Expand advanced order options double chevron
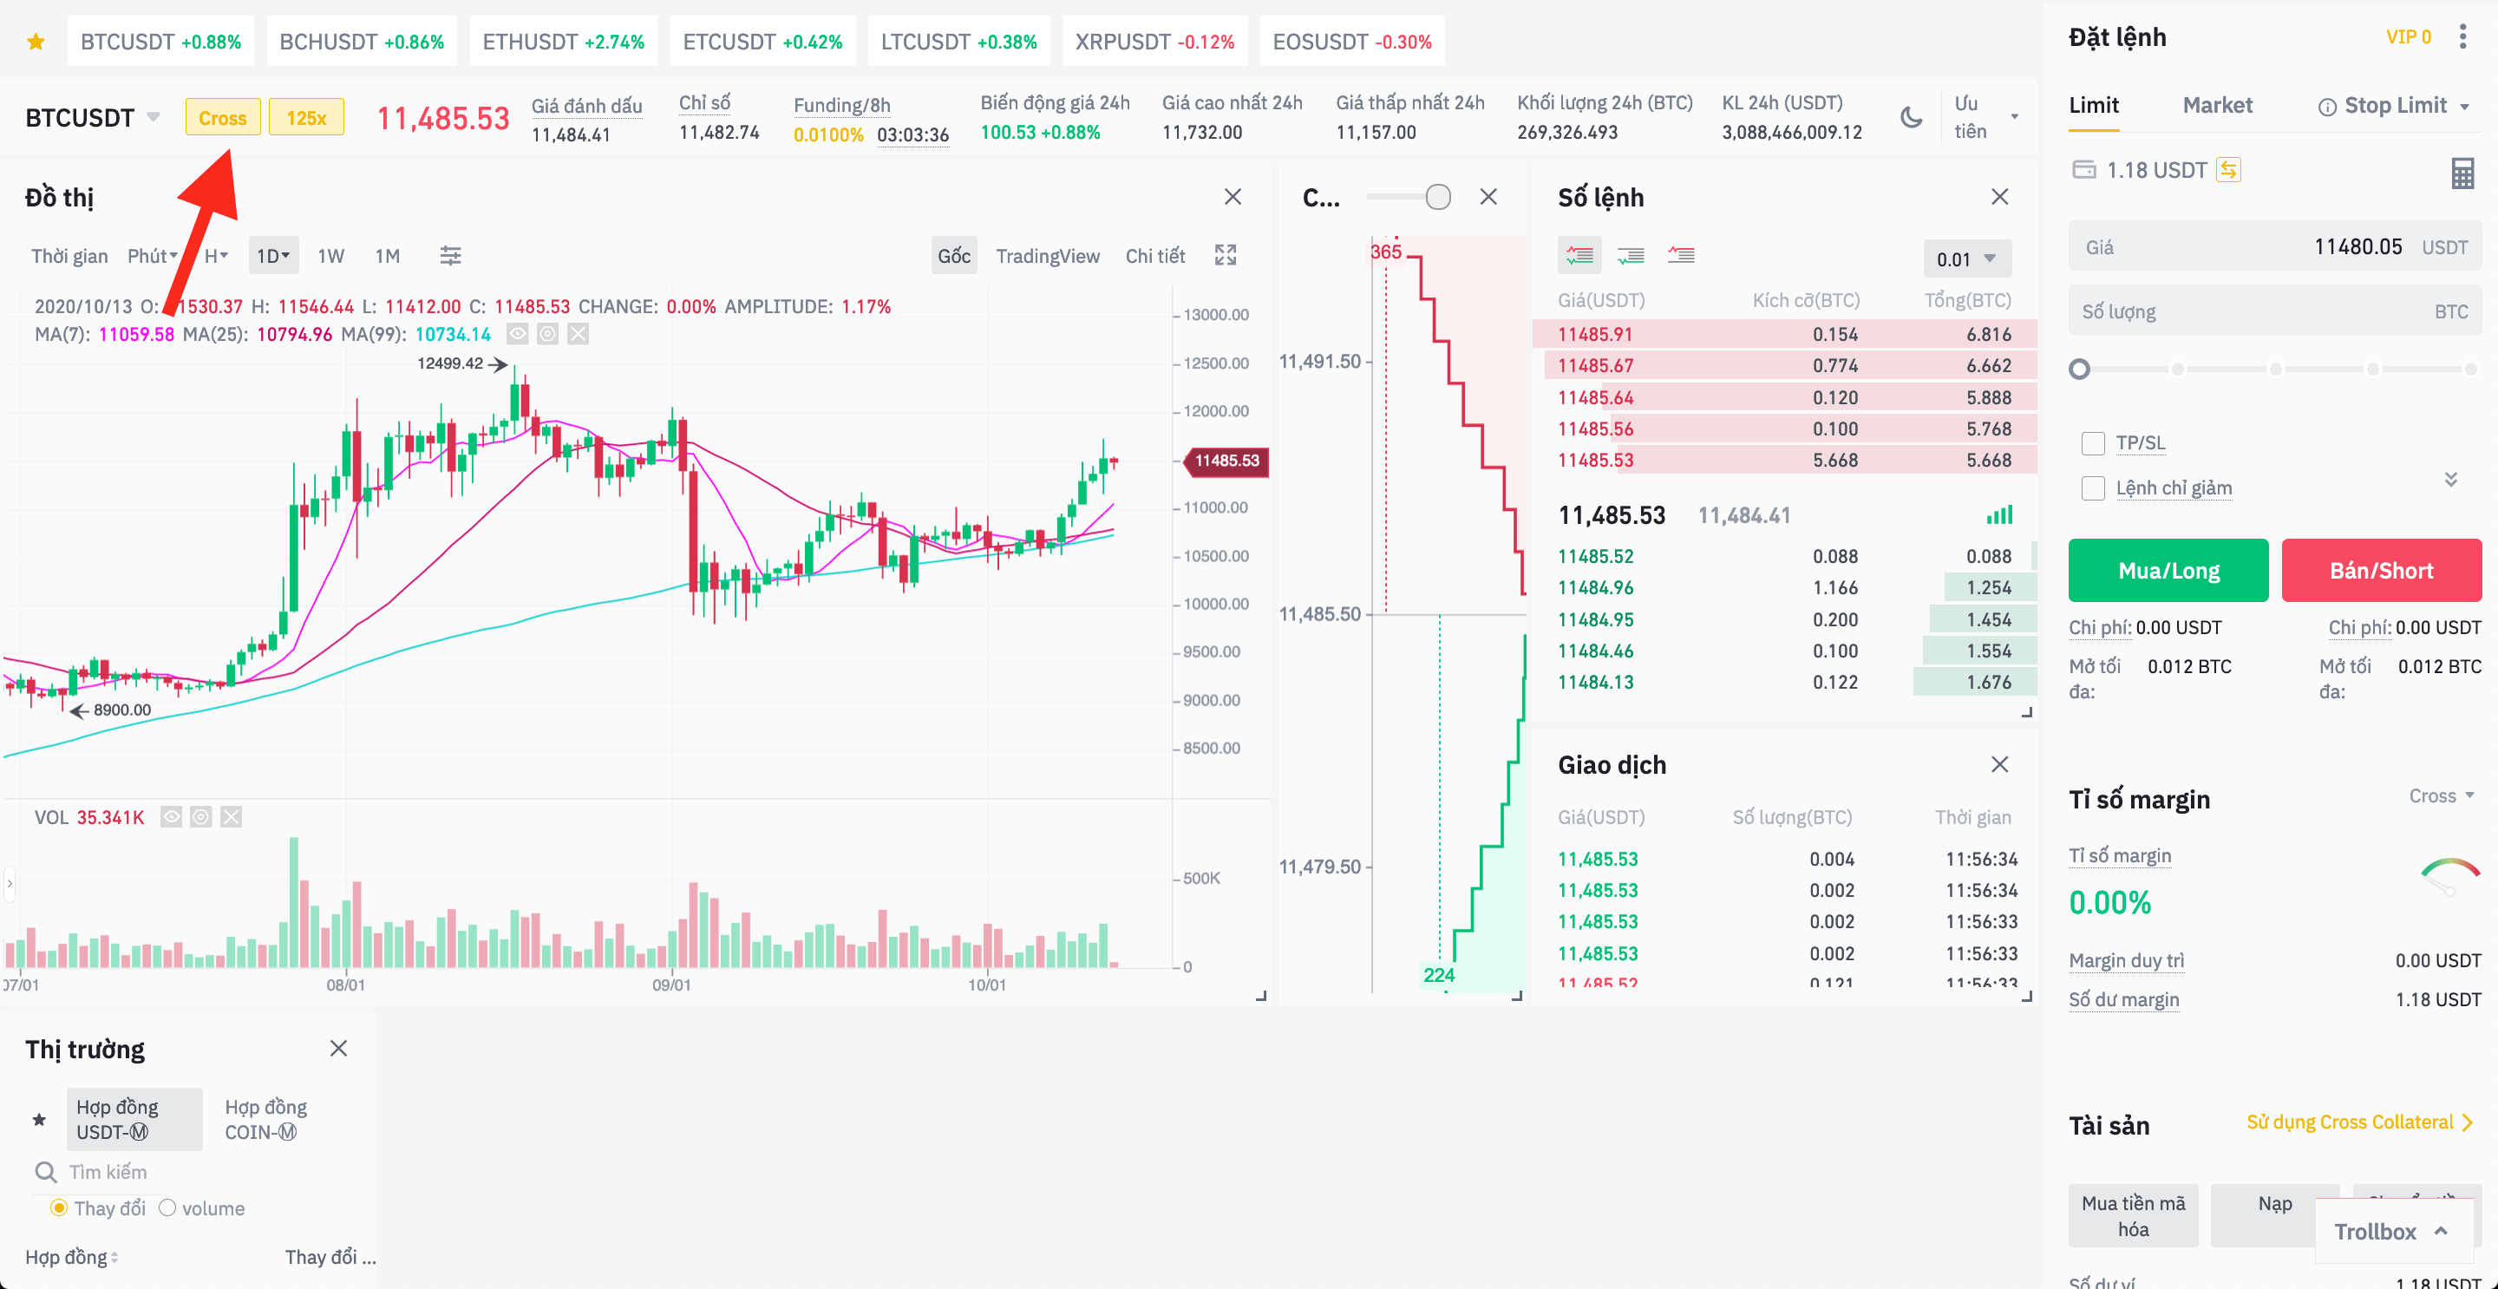This screenshot has width=2498, height=1289. 2450,479
